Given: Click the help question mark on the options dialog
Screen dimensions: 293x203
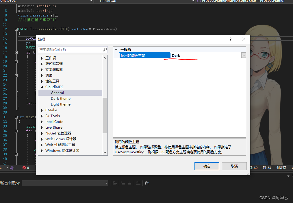Looking at the screenshot, I should [230, 39].
